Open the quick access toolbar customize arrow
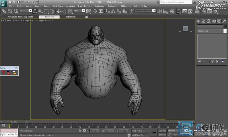The width and height of the screenshot is (228, 137). [x=37, y=2]
